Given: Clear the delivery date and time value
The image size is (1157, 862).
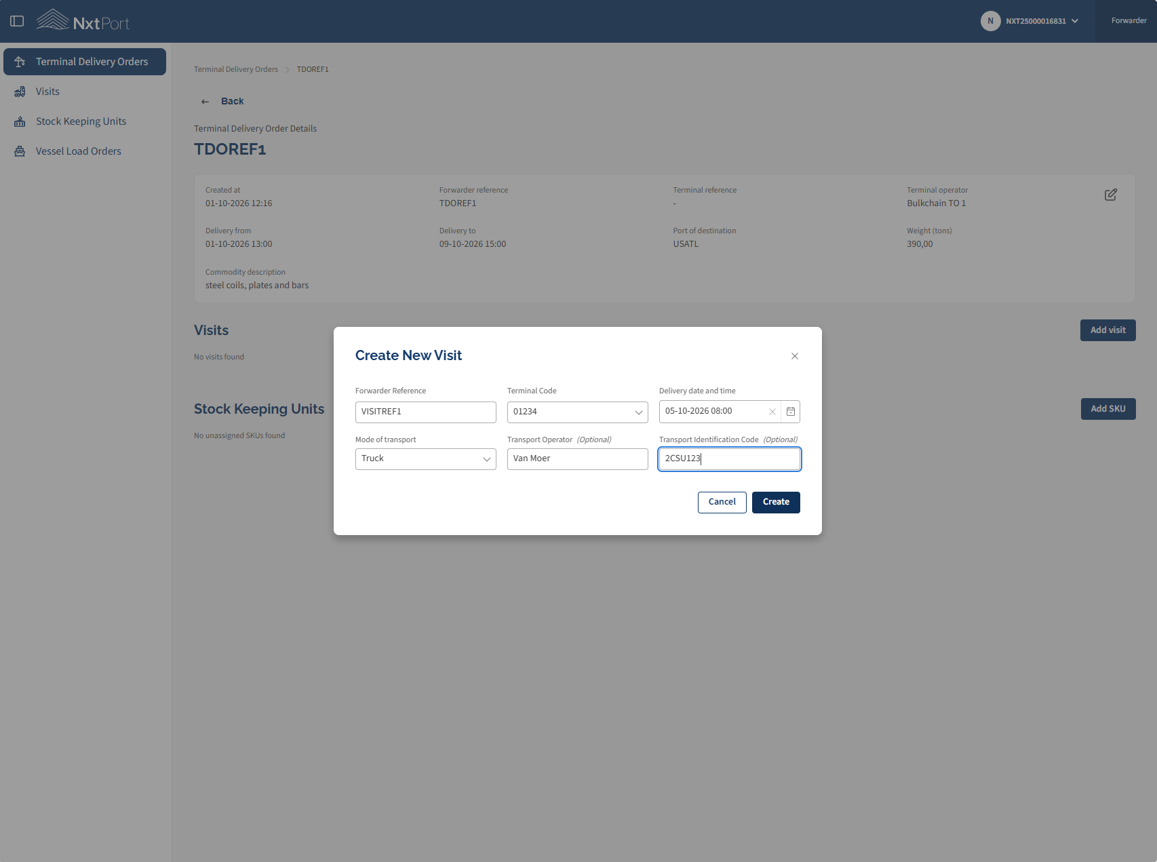Looking at the screenshot, I should click(x=772, y=412).
